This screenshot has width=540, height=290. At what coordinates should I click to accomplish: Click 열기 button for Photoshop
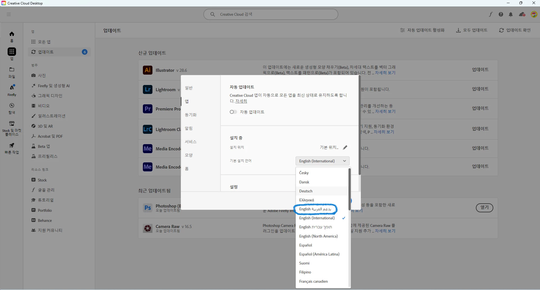(x=484, y=208)
